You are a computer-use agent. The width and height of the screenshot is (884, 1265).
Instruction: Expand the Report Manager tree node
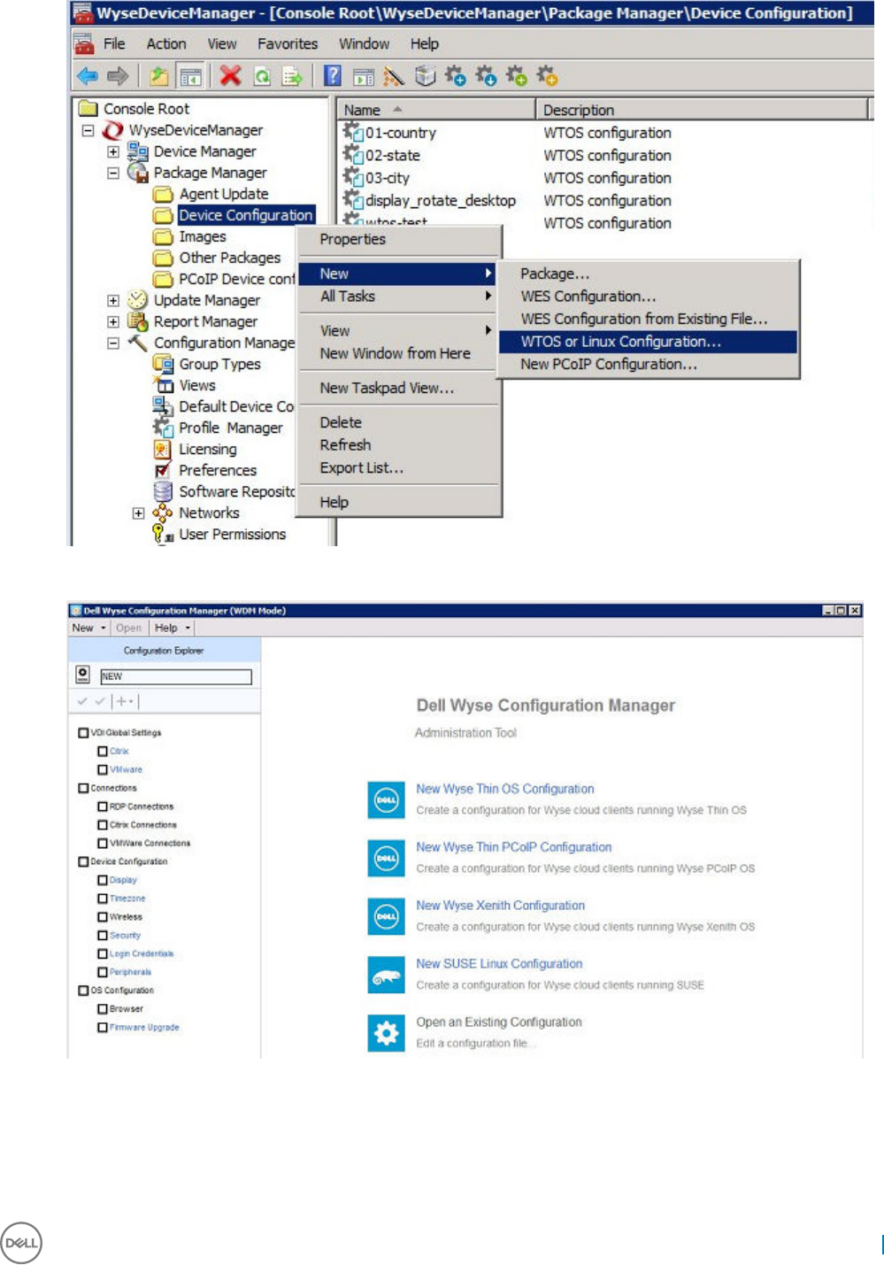click(113, 321)
